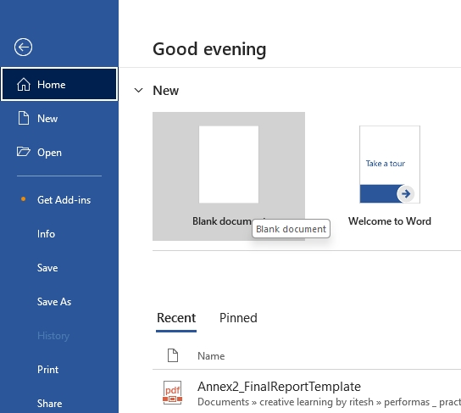Create a Blank document from thumbnail
Image resolution: width=461 pixels, height=413 pixels.
[229, 176]
